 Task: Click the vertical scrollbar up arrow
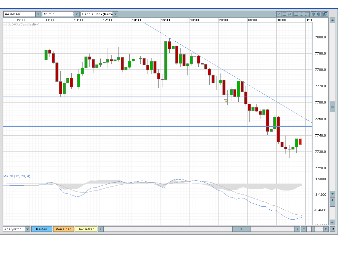click(x=332, y=21)
